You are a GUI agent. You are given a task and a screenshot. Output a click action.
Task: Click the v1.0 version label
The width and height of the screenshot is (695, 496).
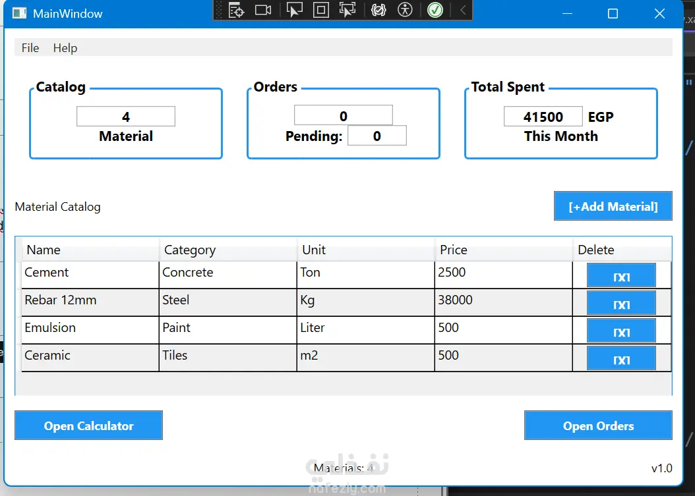tap(662, 468)
